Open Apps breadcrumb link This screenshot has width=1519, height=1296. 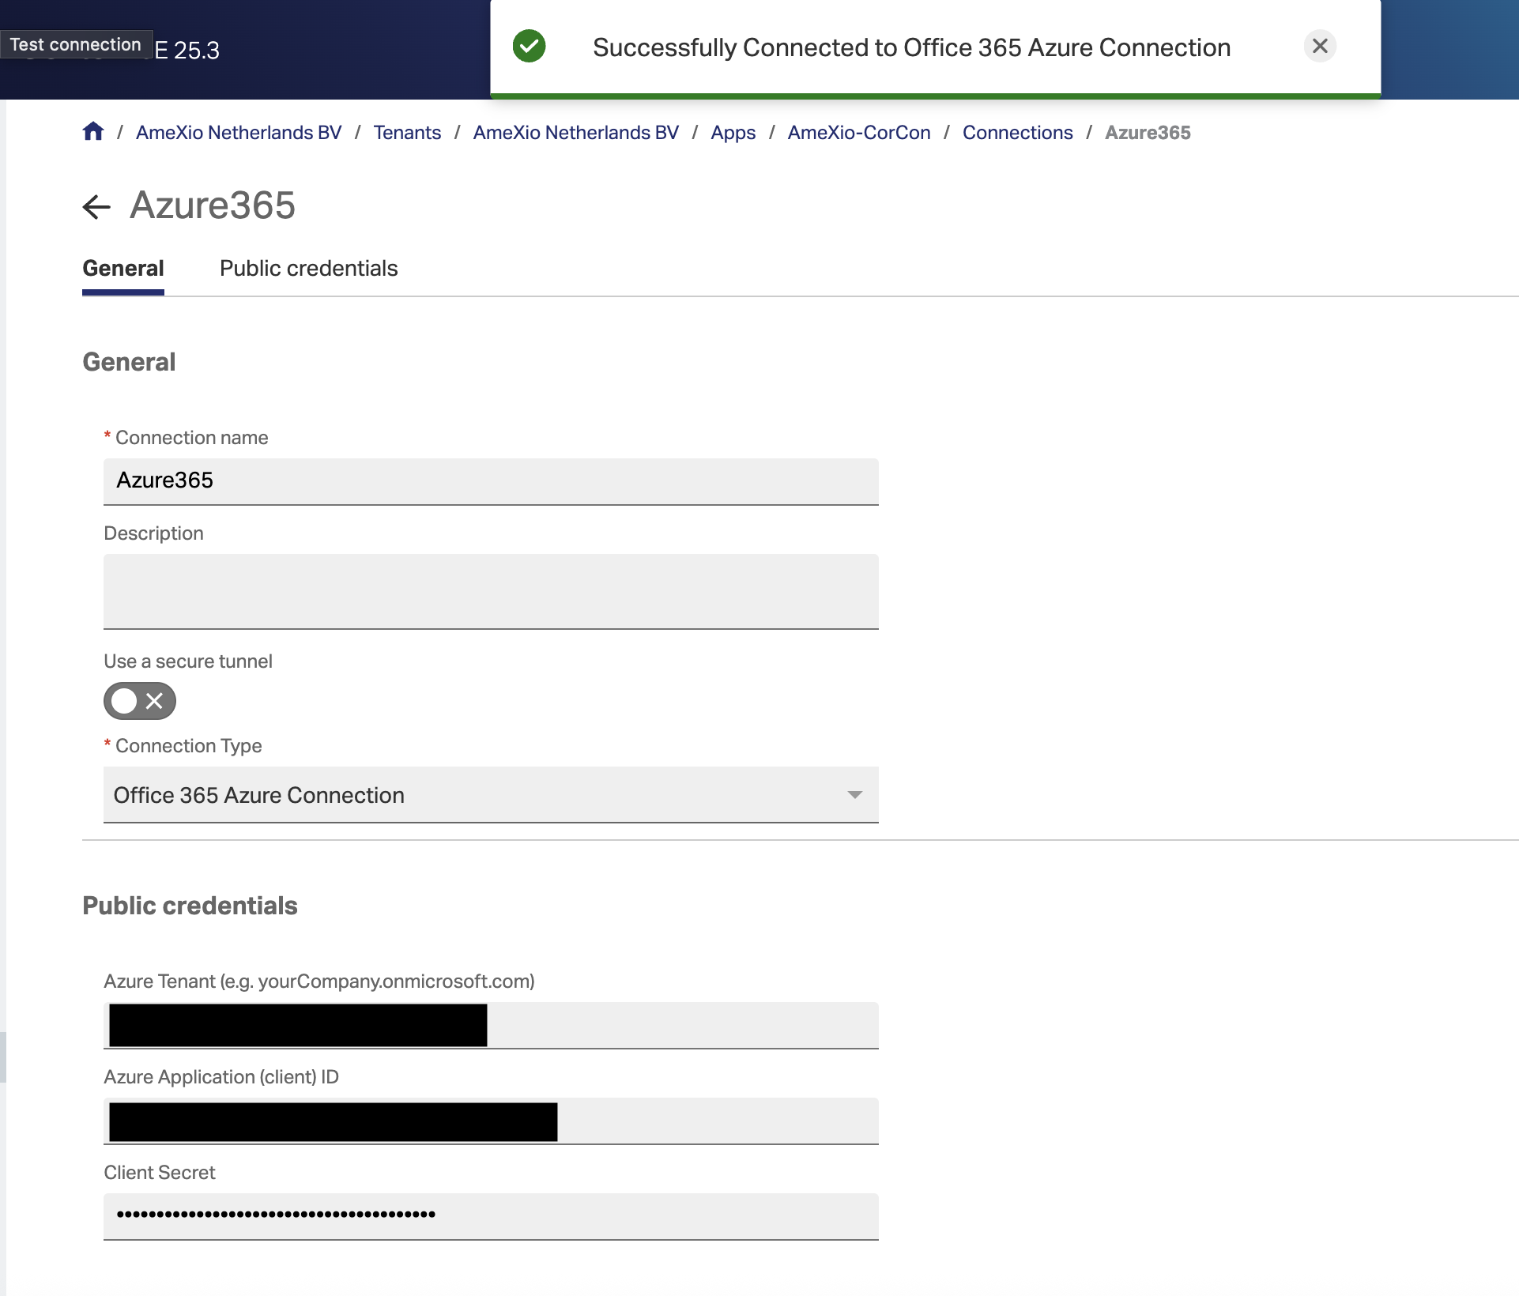733,133
